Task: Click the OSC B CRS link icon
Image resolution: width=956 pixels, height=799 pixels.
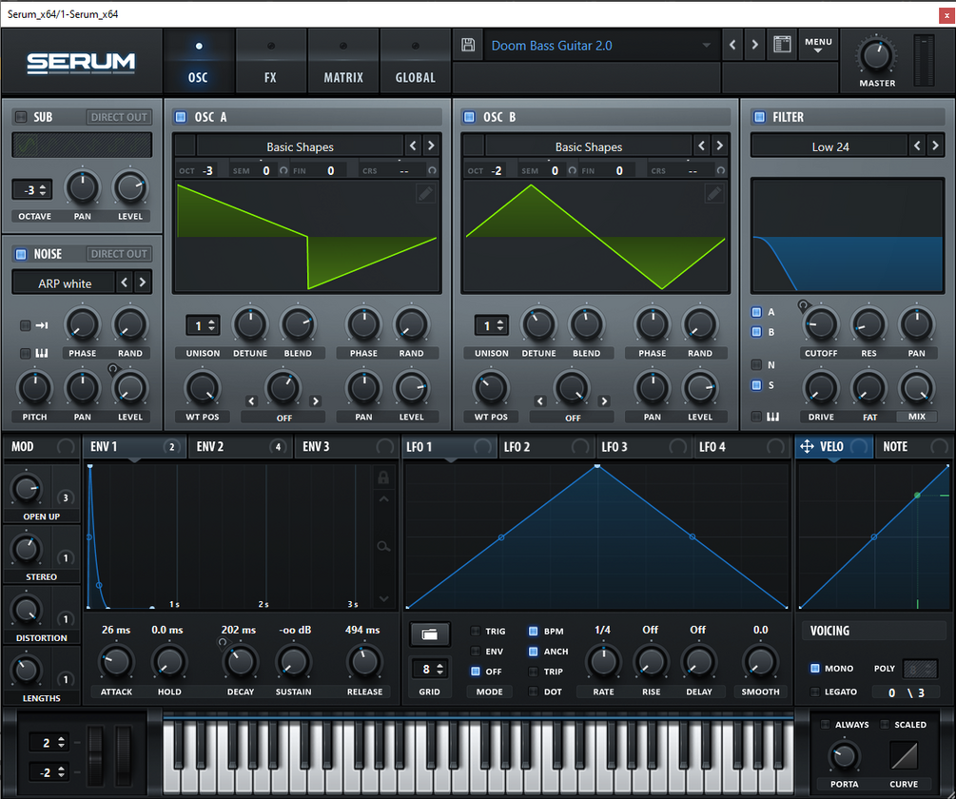Action: (x=721, y=170)
